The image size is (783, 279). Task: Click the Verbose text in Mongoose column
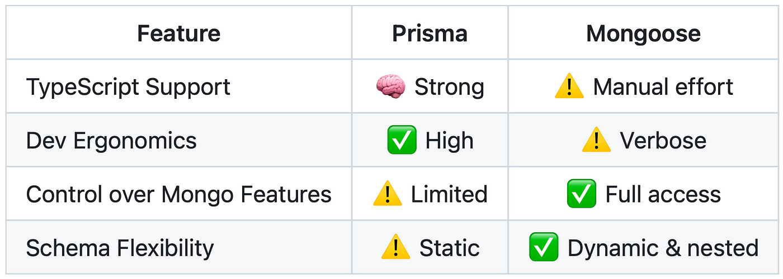tap(663, 141)
